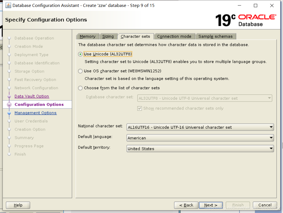Image resolution: width=283 pixels, height=213 pixels.
Task: Select the Character sets tab
Action: [x=135, y=37]
